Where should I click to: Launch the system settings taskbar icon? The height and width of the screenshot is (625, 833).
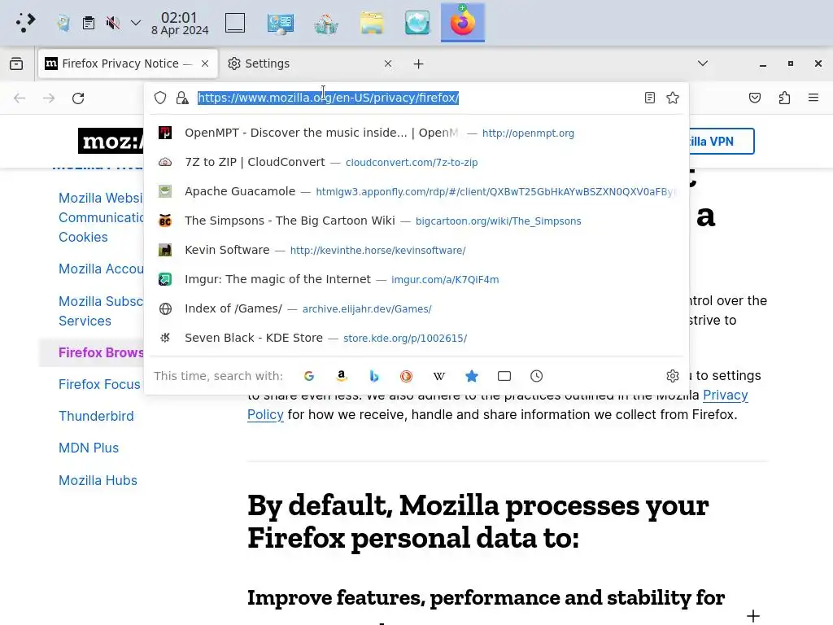[281, 24]
